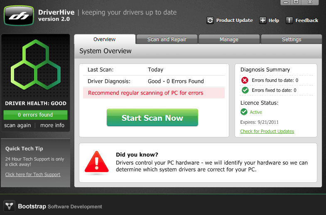Screen dimensions: 326x215
Task: Click the more info link
Action: click(x=52, y=125)
